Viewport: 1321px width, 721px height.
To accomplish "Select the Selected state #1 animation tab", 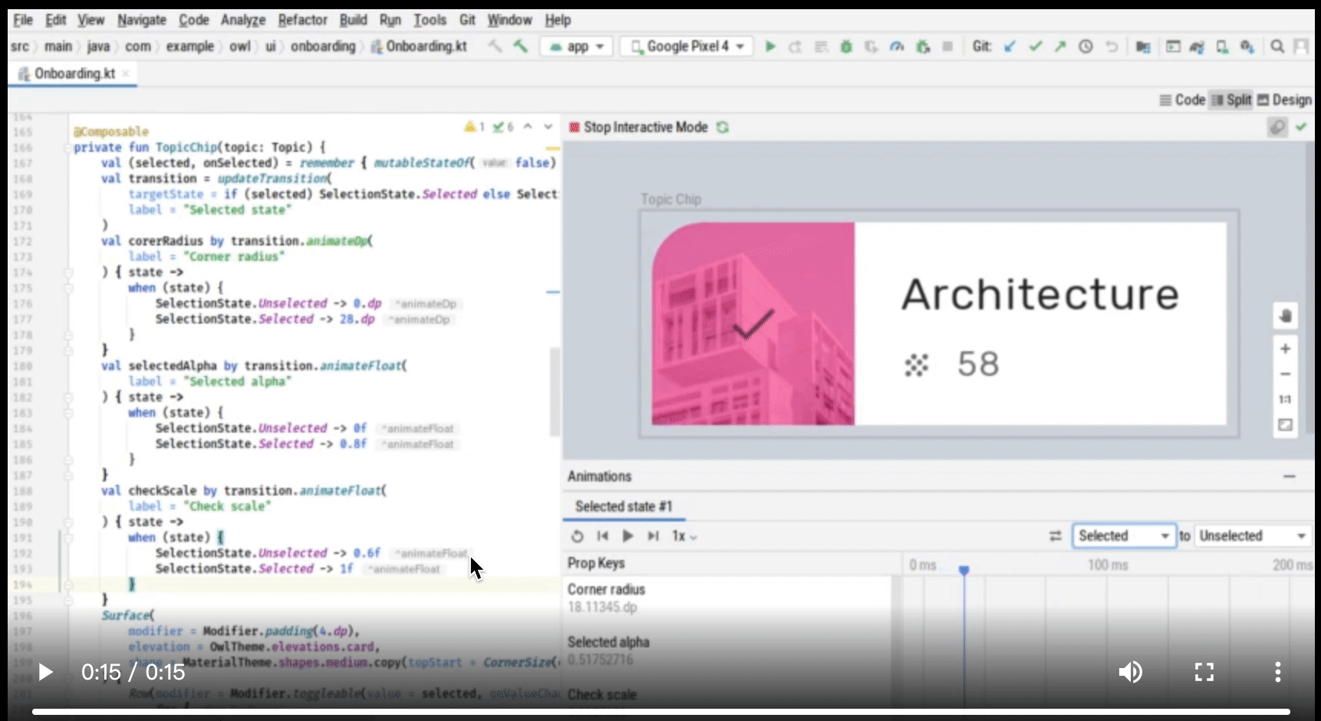I will pos(624,507).
